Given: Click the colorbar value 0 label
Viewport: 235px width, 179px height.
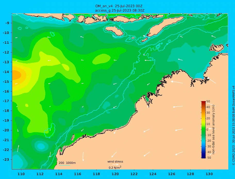Looking at the screenshot, I should click(x=207, y=130).
